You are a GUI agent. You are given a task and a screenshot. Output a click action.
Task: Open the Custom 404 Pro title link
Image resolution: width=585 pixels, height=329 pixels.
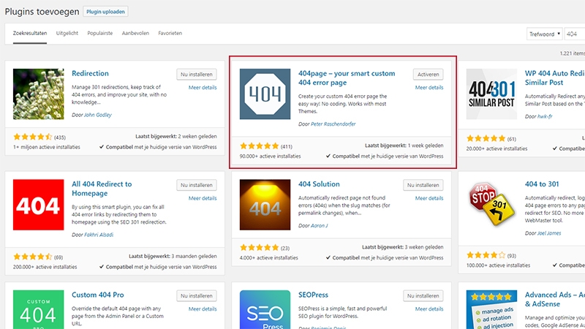(x=98, y=295)
